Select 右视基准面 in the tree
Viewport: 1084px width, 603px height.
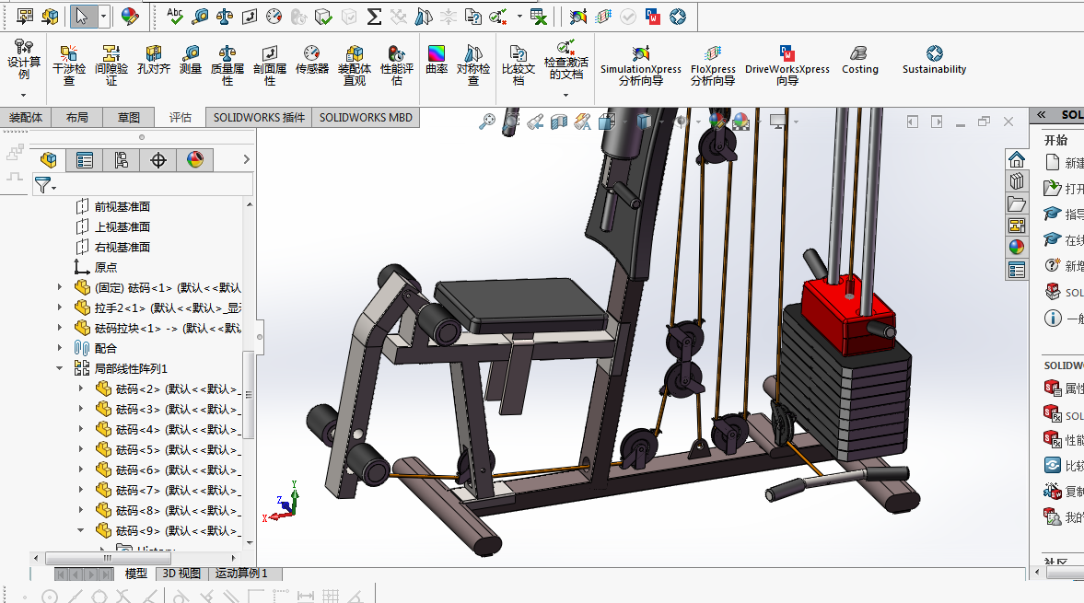tap(122, 247)
